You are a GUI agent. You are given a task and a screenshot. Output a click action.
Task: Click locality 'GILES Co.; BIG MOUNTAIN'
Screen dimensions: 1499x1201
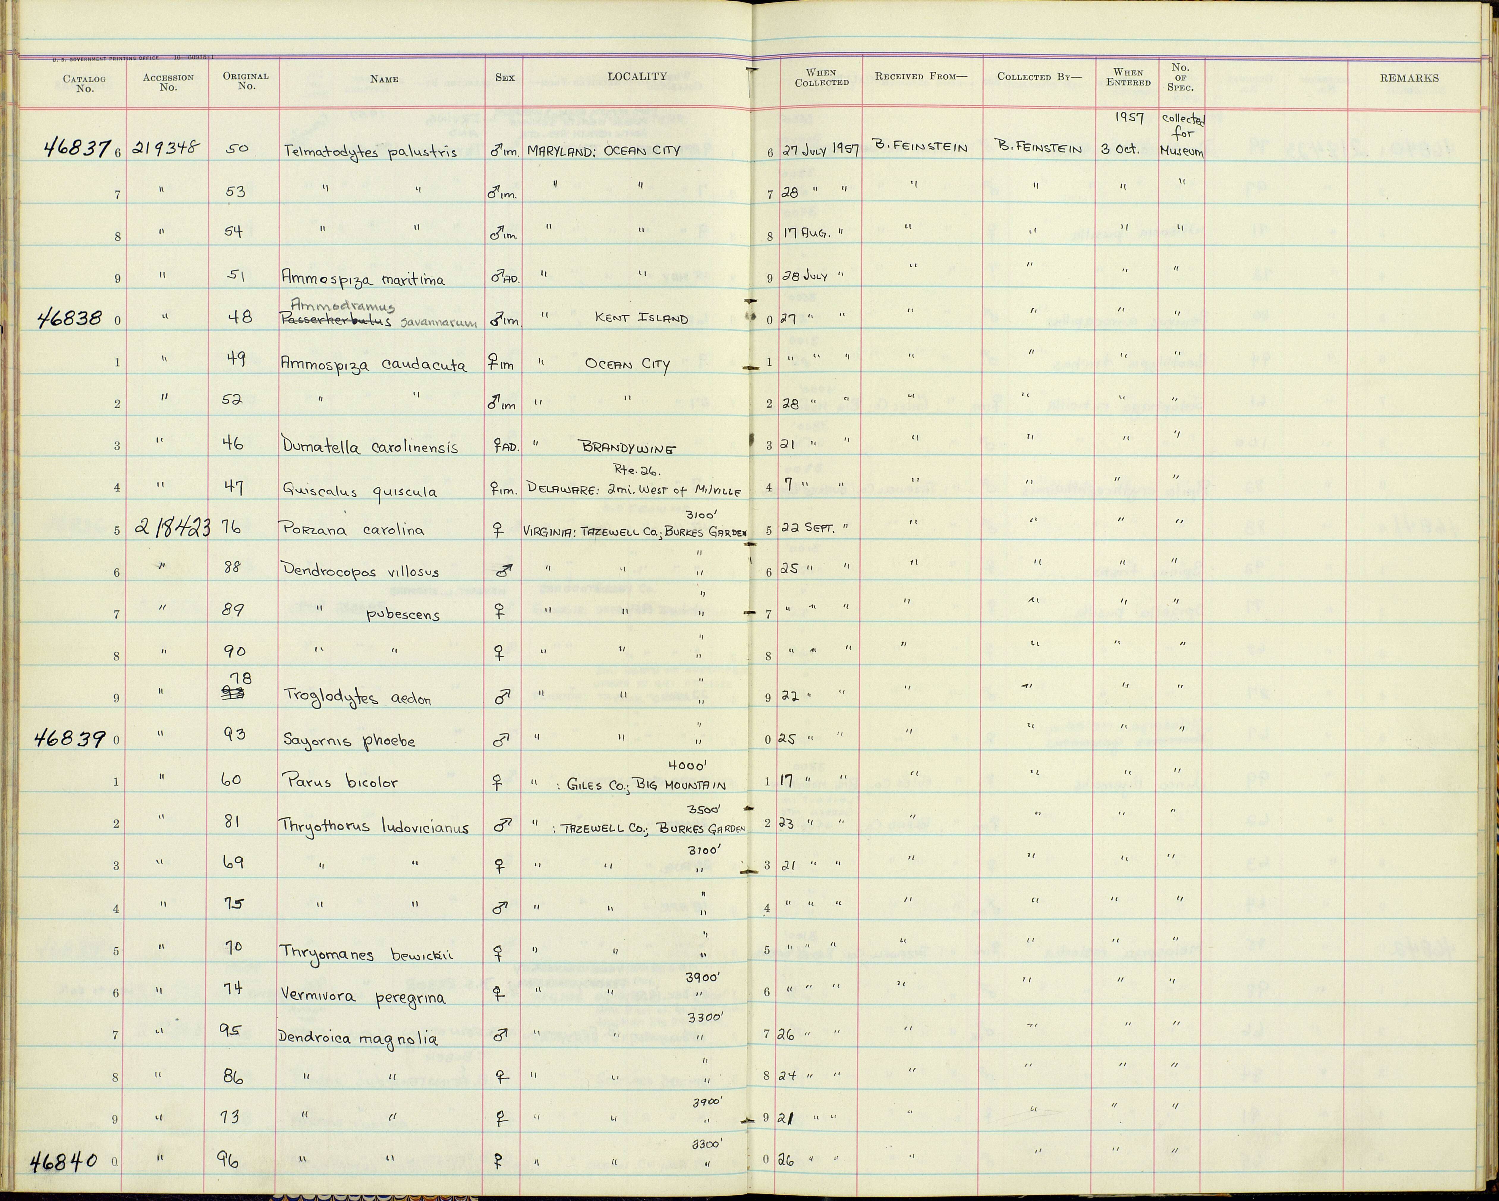(x=647, y=785)
